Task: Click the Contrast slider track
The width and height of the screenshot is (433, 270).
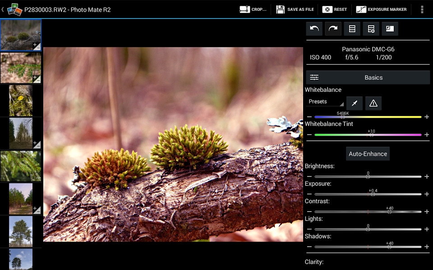Action: 368,211
